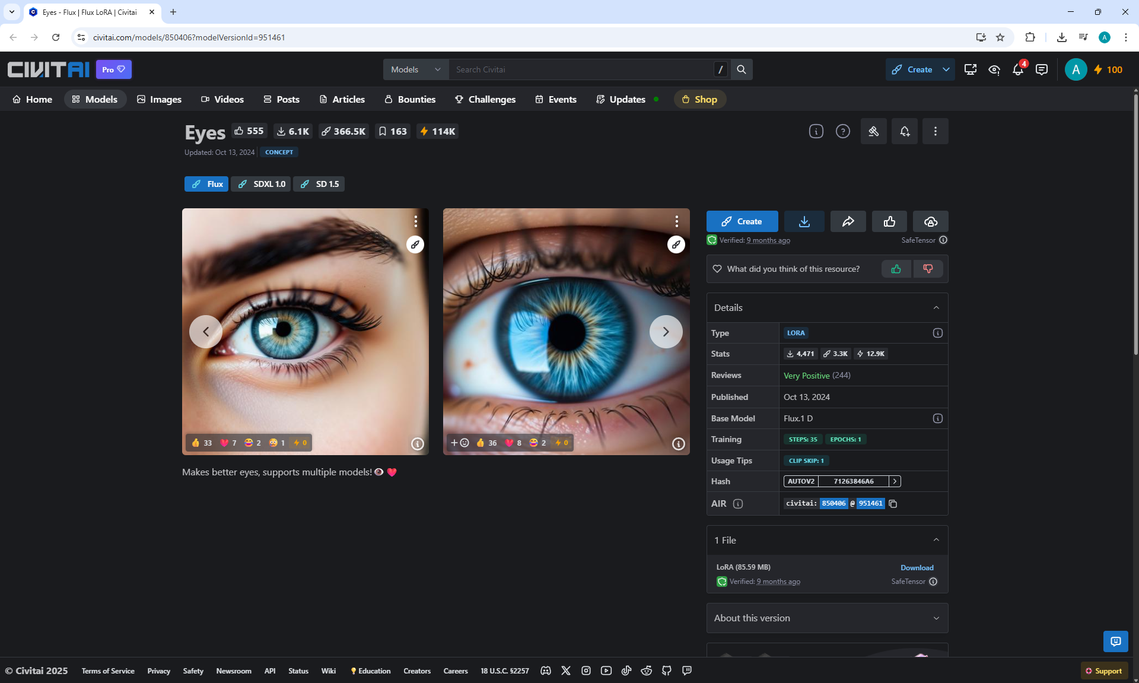This screenshot has height=683, width=1139.
Task: Click the blue Create button in sidebar
Action: (x=742, y=221)
